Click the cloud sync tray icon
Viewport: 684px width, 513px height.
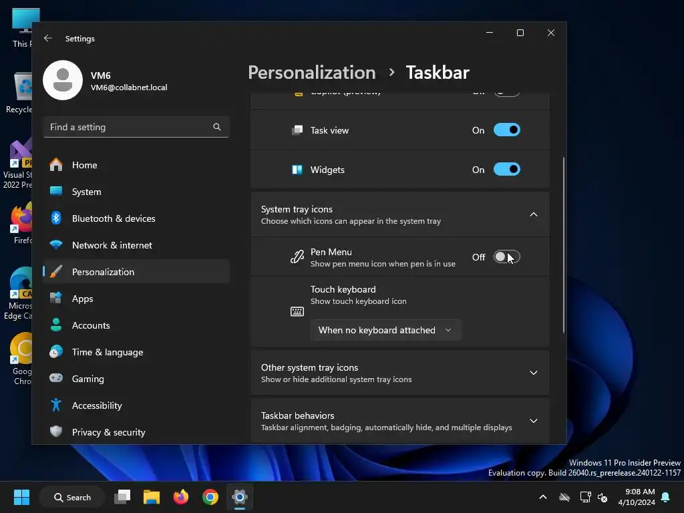coord(564,497)
